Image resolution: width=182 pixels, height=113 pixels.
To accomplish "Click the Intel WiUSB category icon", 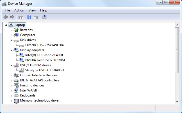I will pos(16,90).
